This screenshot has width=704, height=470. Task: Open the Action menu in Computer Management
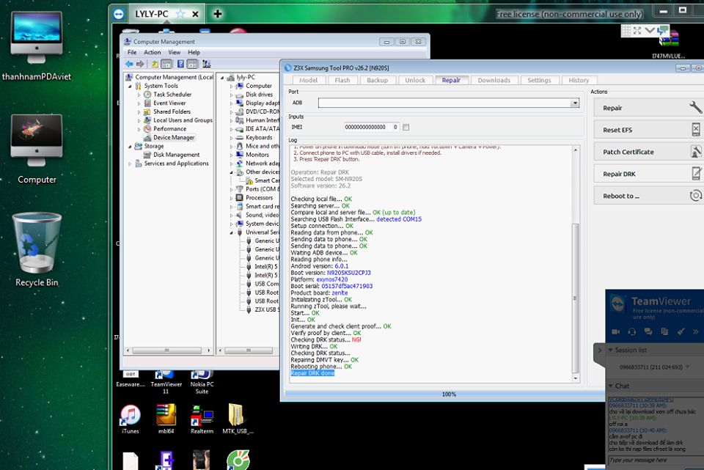(153, 53)
